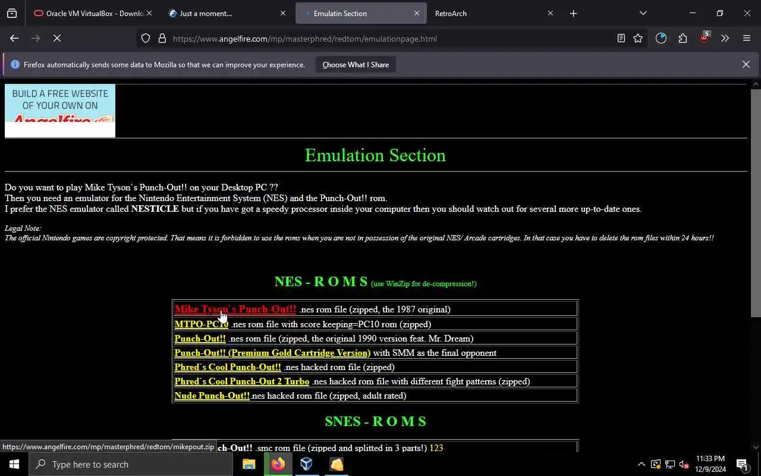Open VirtualBox taskbar icon
Screen dimensions: 761x476
[x=306, y=464]
